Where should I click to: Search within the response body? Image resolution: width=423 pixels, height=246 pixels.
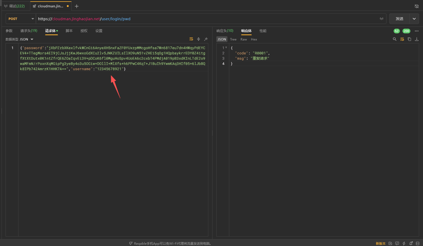[394, 39]
